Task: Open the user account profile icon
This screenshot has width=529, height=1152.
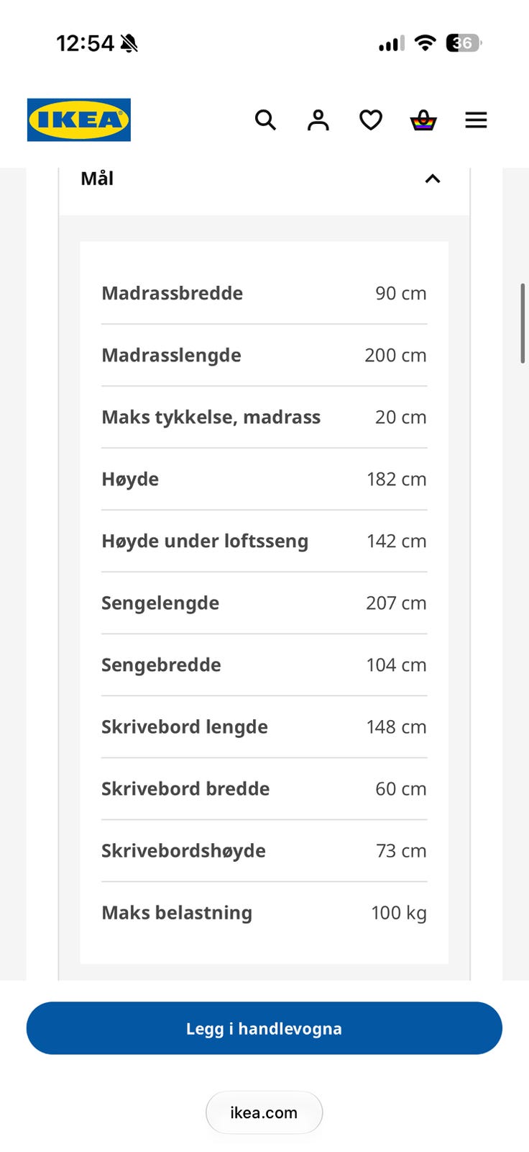Action: pos(318,120)
